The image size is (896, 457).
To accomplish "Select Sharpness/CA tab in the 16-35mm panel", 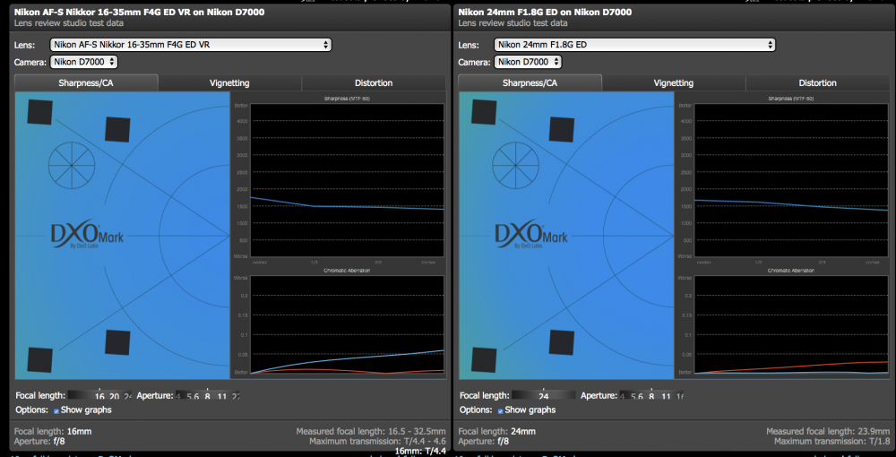I will point(86,82).
